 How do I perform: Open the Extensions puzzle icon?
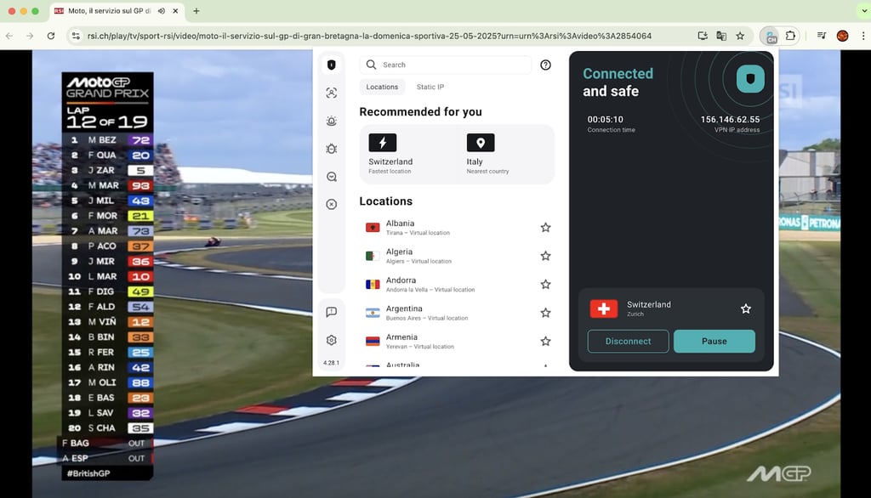790,36
